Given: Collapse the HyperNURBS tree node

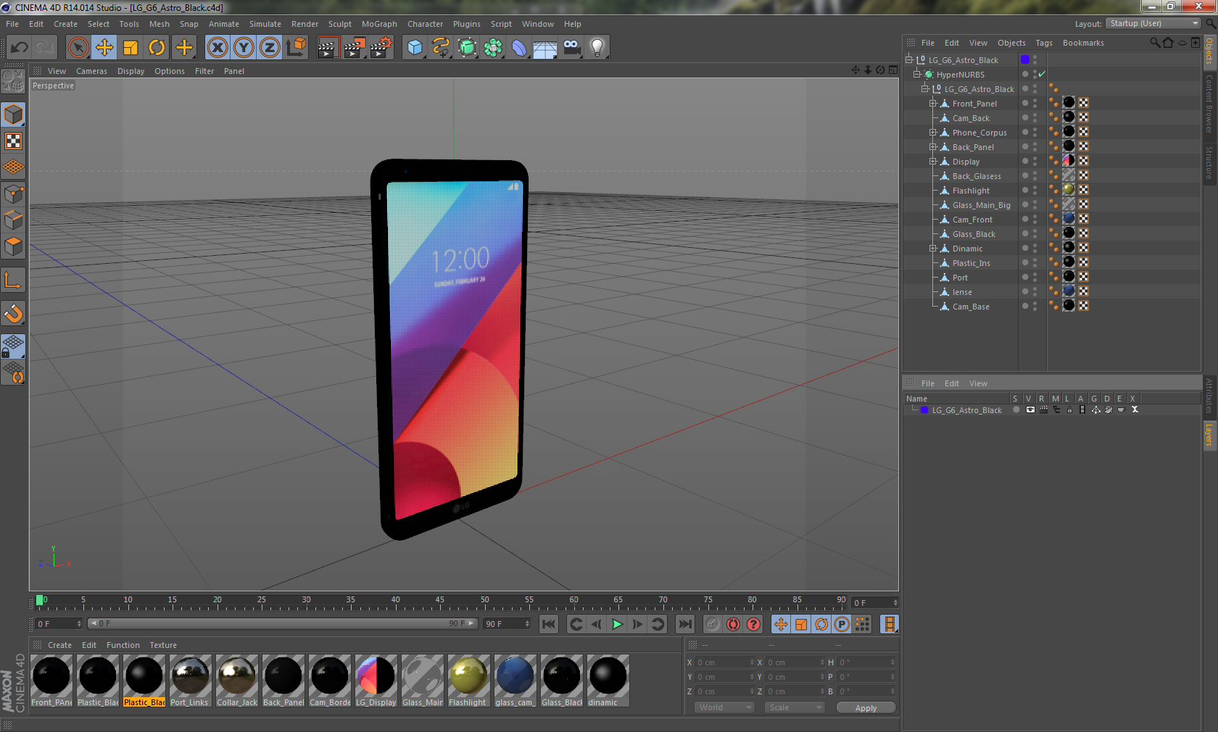Looking at the screenshot, I should [x=917, y=75].
